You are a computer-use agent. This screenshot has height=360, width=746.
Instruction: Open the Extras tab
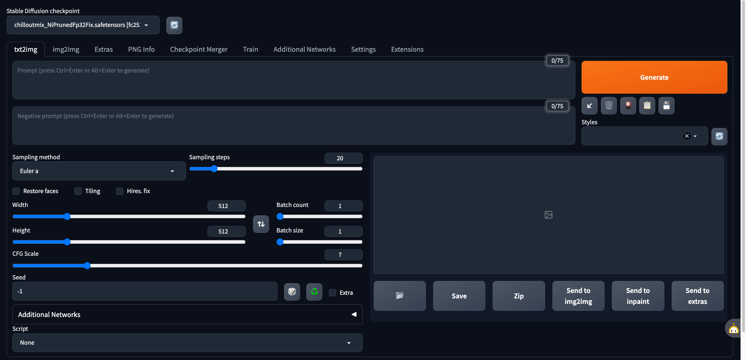click(104, 49)
